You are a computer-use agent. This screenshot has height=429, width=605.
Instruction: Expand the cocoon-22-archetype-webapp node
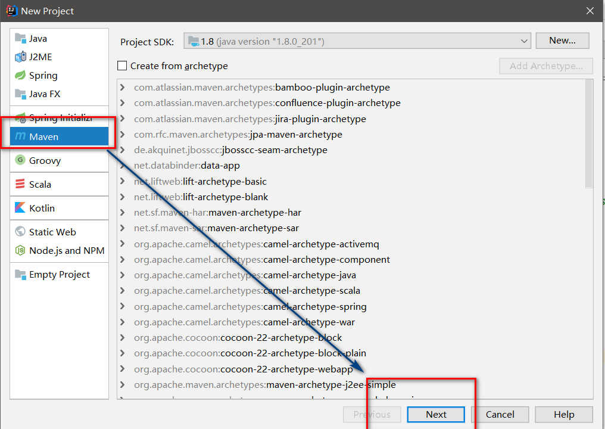point(122,369)
